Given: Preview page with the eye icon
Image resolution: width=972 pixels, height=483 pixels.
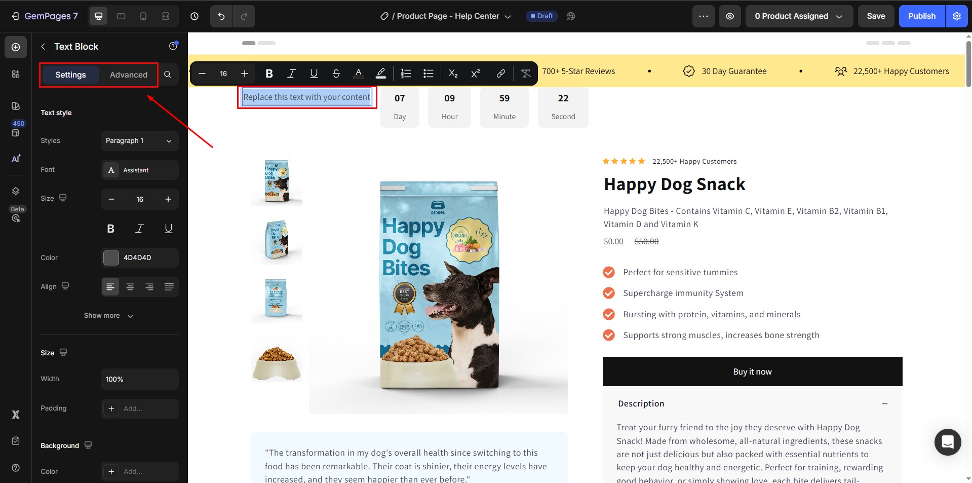Looking at the screenshot, I should click(x=729, y=16).
